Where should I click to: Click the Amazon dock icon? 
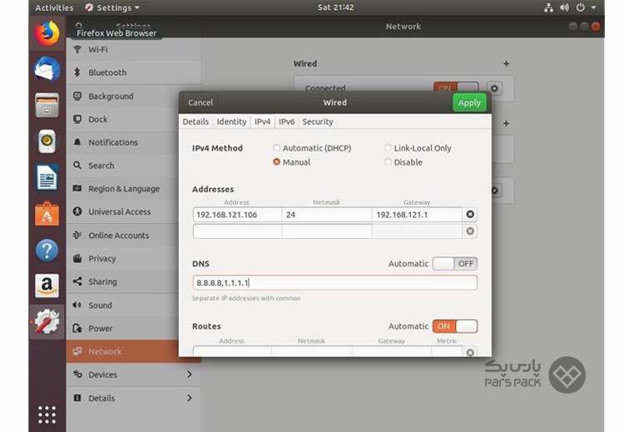47,286
